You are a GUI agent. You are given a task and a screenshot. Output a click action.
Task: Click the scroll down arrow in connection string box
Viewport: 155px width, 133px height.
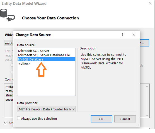point(147,115)
